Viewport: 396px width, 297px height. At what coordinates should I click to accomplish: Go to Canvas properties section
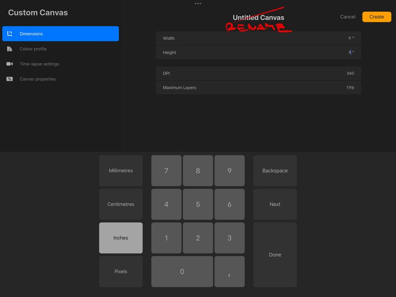(x=38, y=79)
